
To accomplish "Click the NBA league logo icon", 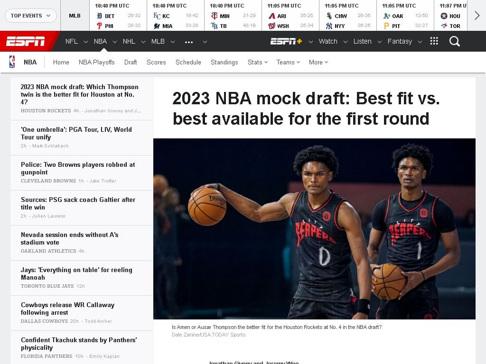I will pos(12,62).
